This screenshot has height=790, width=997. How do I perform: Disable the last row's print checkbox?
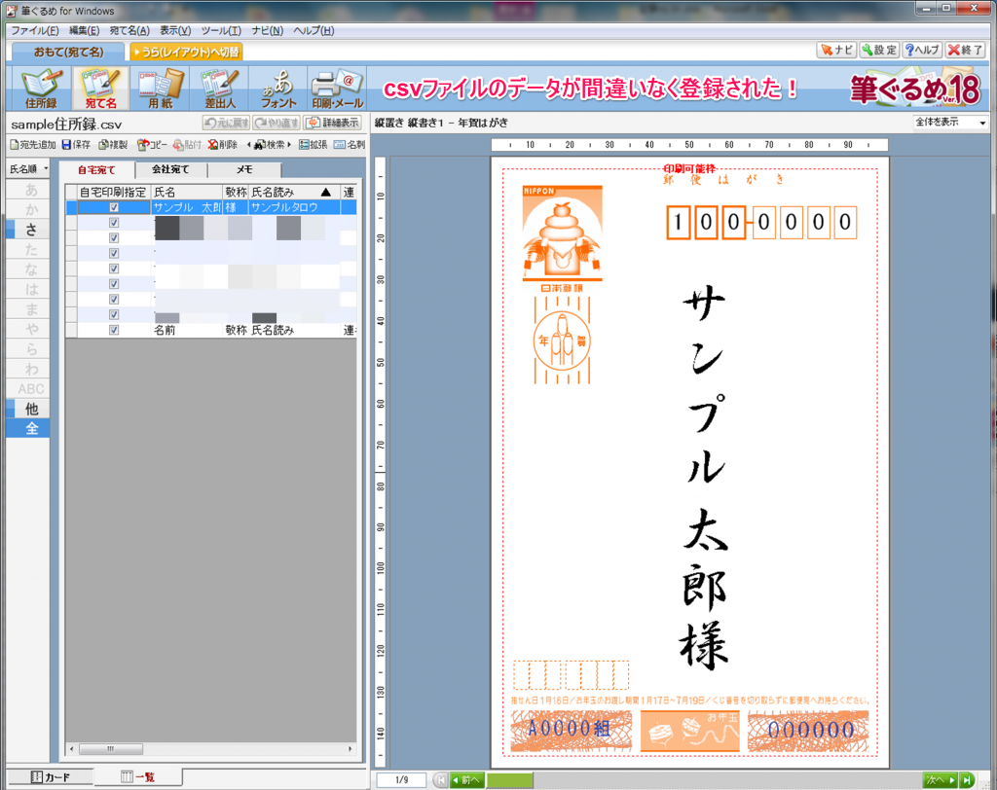[112, 329]
